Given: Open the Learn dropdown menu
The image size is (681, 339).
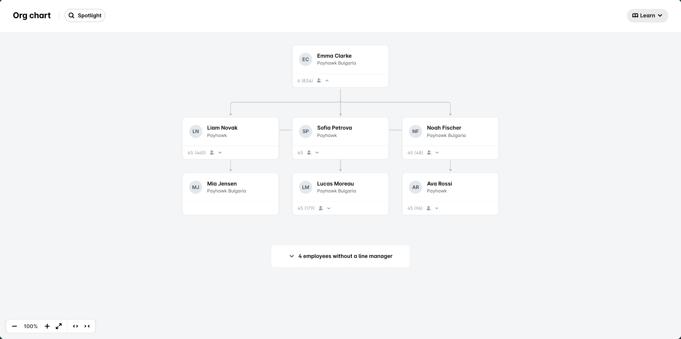Looking at the screenshot, I should (647, 15).
